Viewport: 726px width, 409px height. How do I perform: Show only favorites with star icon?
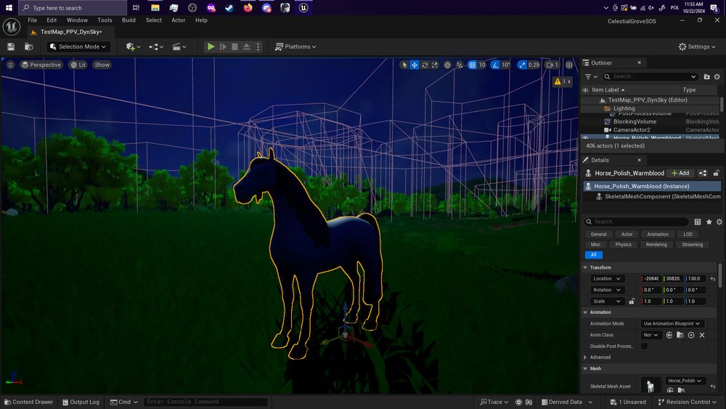pyautogui.click(x=709, y=222)
